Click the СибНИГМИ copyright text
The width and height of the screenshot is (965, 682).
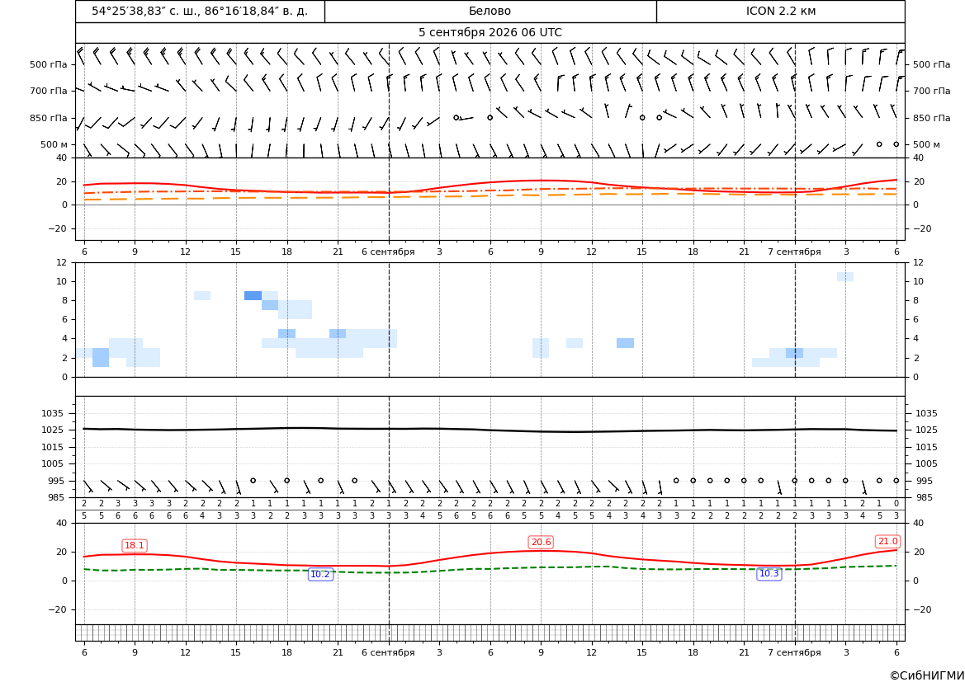click(927, 675)
